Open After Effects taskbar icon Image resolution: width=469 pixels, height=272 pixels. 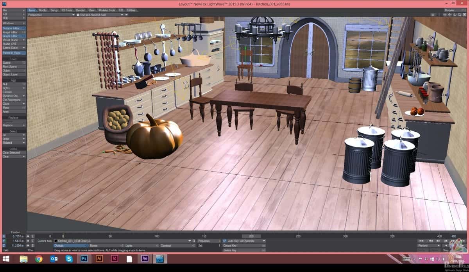tap(145, 259)
